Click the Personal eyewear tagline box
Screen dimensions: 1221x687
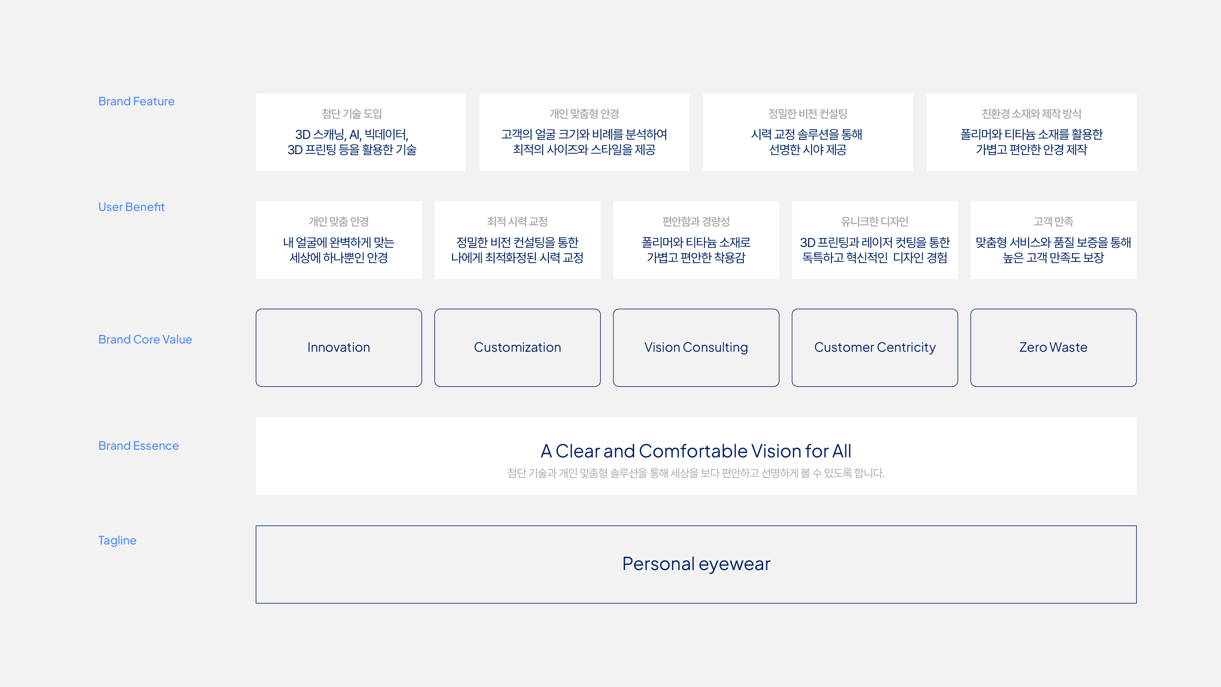(696, 564)
